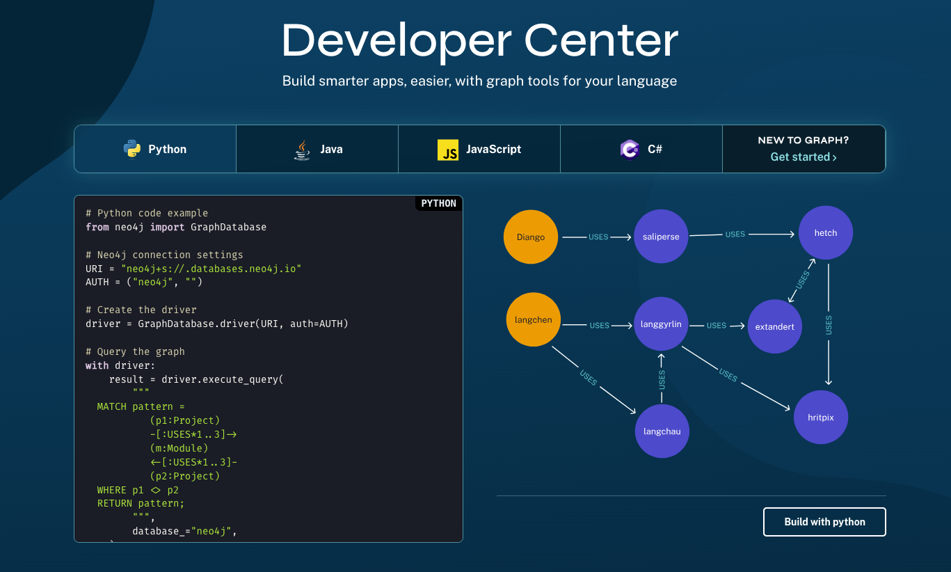This screenshot has width=951, height=572.
Task: Click USES label between langchen and langchau
Action: (589, 378)
